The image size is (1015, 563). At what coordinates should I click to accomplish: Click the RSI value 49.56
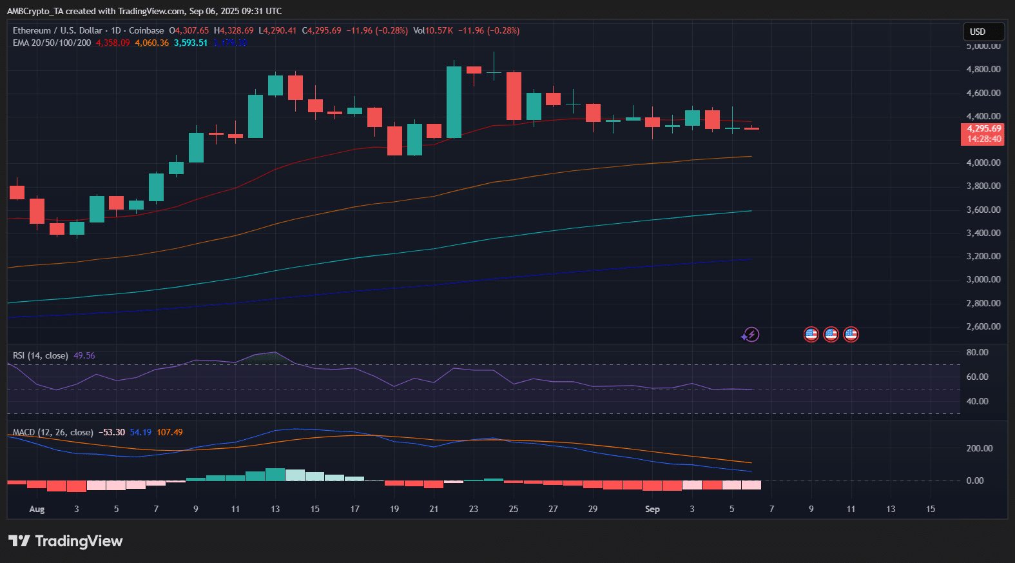tap(84, 355)
